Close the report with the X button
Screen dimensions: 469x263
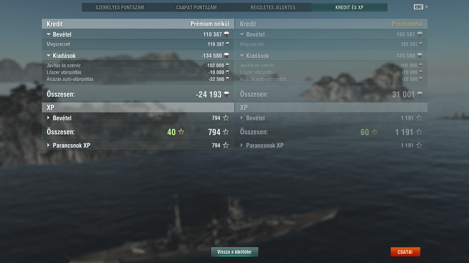[x=426, y=7]
